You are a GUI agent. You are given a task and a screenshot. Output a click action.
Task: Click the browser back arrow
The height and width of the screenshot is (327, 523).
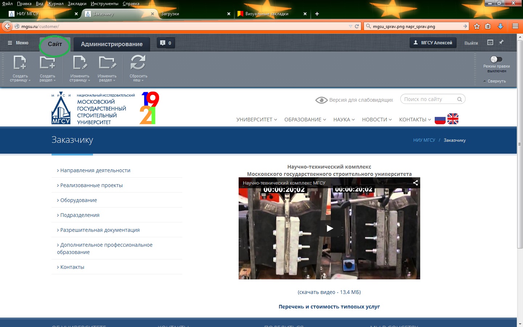coord(7,26)
